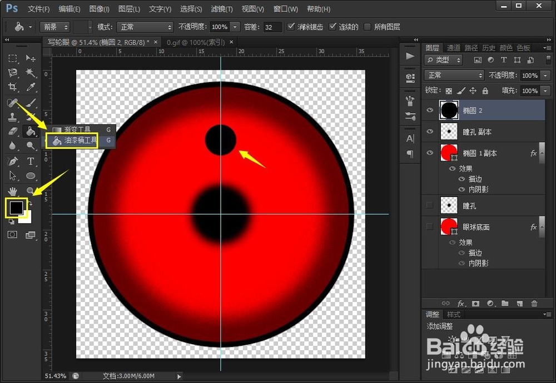
Task: Hide the 瞳孔 副本 layer
Action: click(x=430, y=132)
